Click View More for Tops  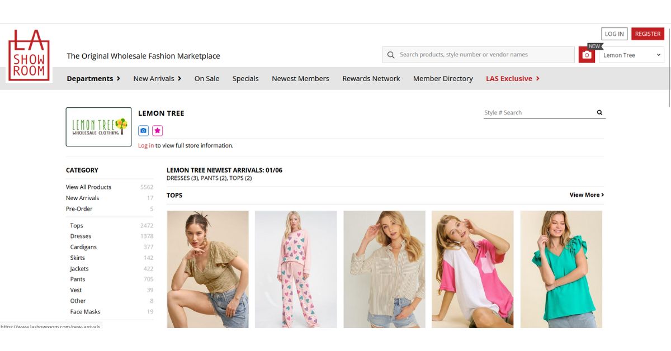click(x=587, y=195)
